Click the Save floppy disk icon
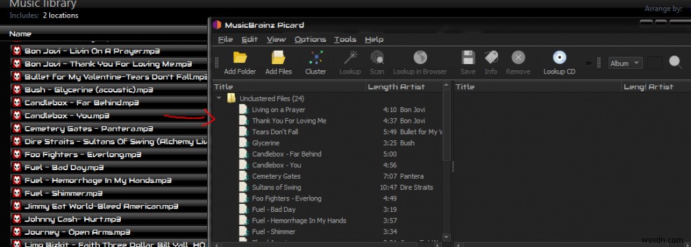This screenshot has height=247, width=691. click(468, 58)
